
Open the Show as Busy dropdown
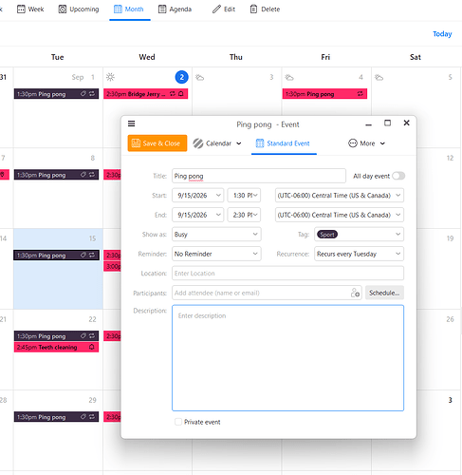216,235
